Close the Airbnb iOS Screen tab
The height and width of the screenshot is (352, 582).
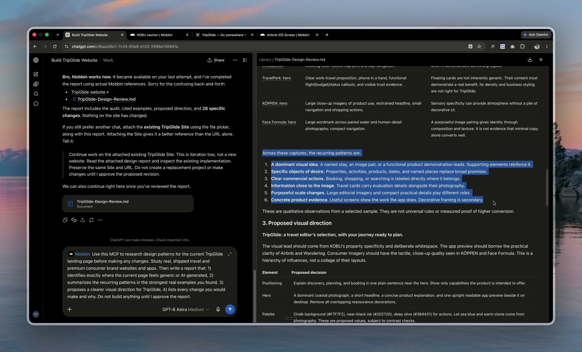(317, 35)
